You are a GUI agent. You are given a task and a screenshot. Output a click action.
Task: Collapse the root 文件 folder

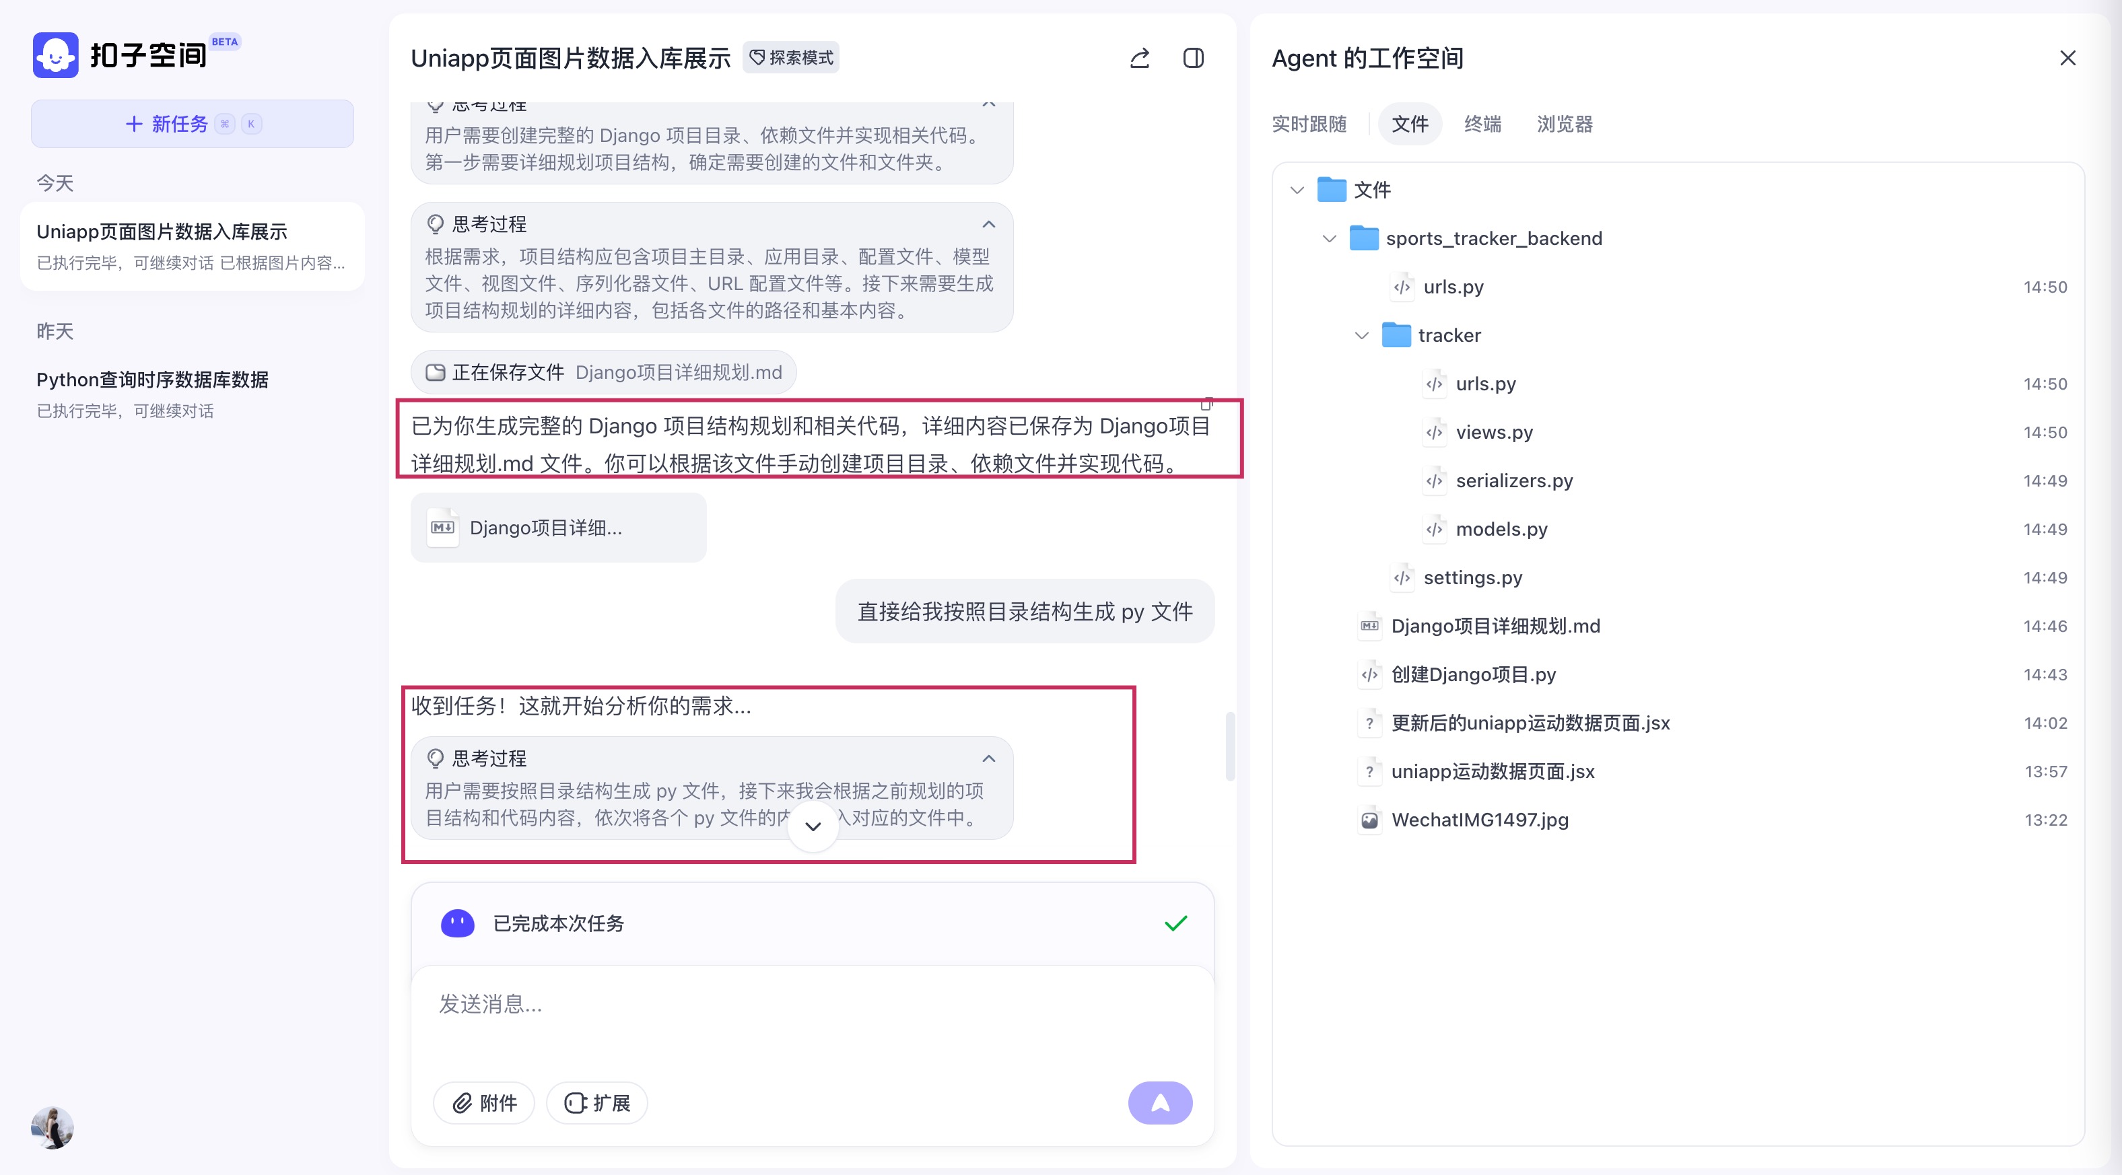[x=1297, y=190]
